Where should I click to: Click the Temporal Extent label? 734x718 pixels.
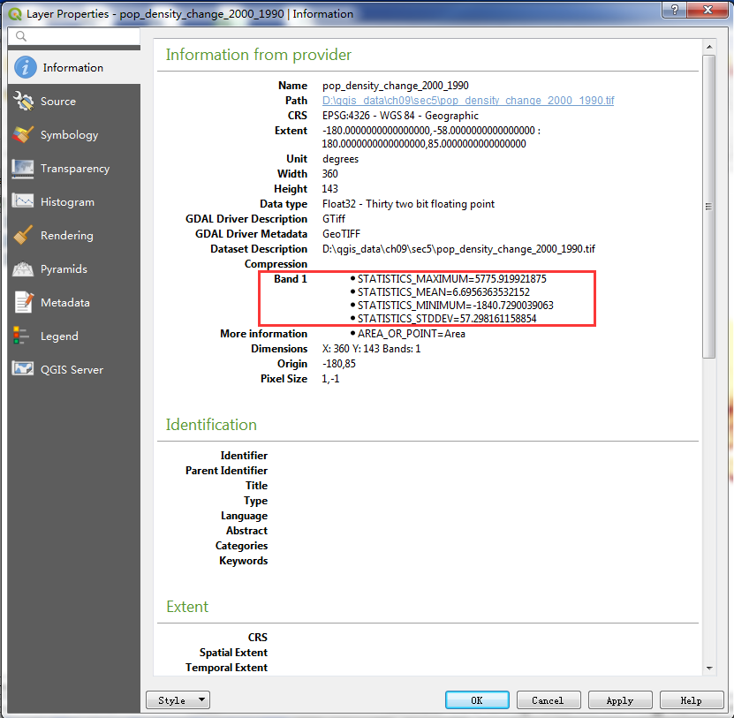[227, 668]
